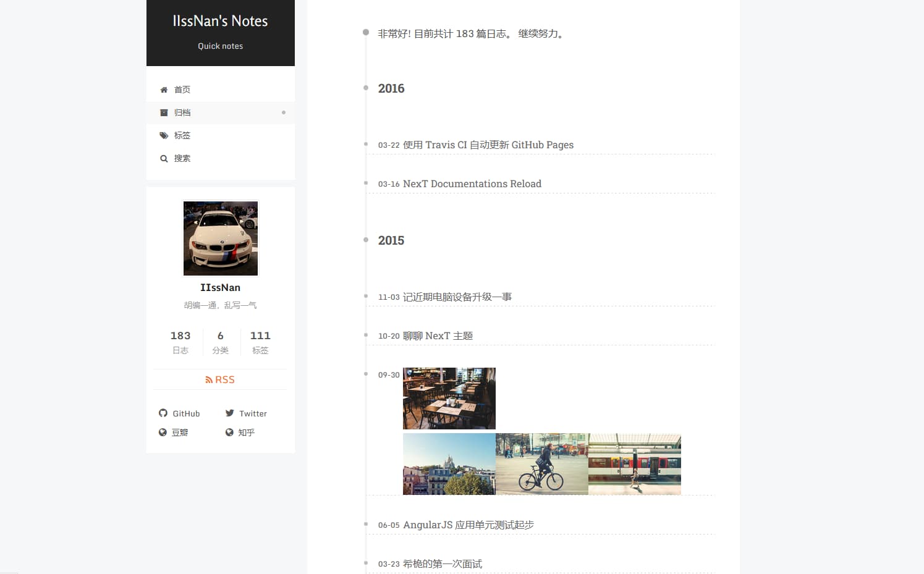
Task: Select the home icon beside 首页
Action: (164, 89)
